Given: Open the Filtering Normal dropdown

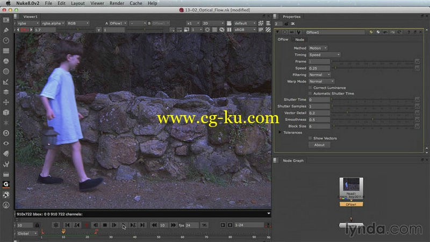Looking at the screenshot, I should coord(319,75).
